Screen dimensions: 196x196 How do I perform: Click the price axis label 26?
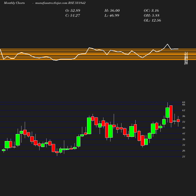(183, 151)
